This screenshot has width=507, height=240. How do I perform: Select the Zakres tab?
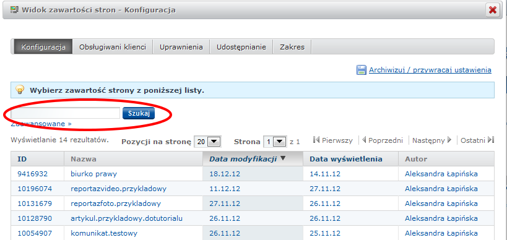click(292, 47)
